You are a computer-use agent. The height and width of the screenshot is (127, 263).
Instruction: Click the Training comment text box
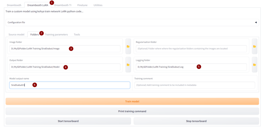194,85
